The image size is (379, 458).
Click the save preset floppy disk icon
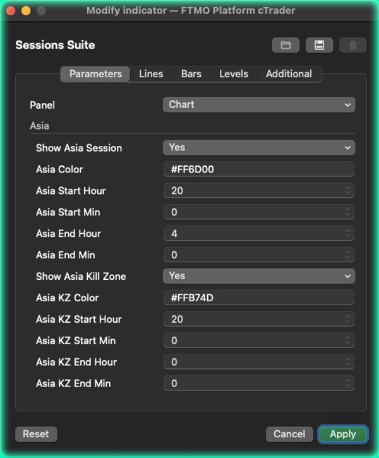pyautogui.click(x=319, y=45)
